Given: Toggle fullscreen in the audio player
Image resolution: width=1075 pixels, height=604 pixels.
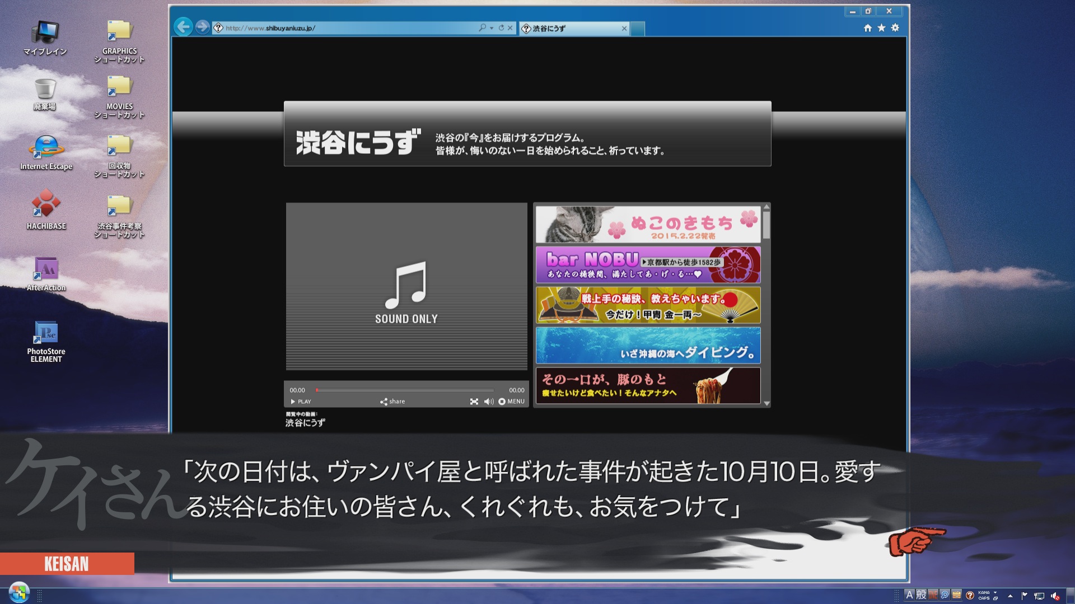Looking at the screenshot, I should click(474, 402).
